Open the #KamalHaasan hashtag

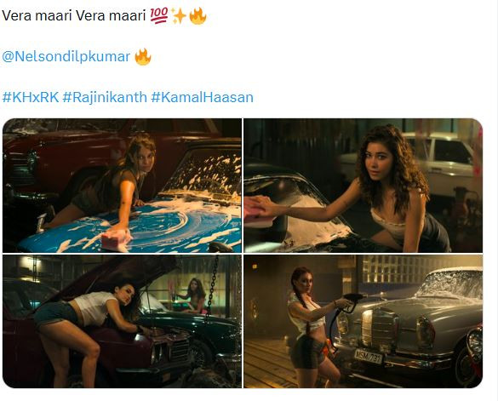click(203, 97)
